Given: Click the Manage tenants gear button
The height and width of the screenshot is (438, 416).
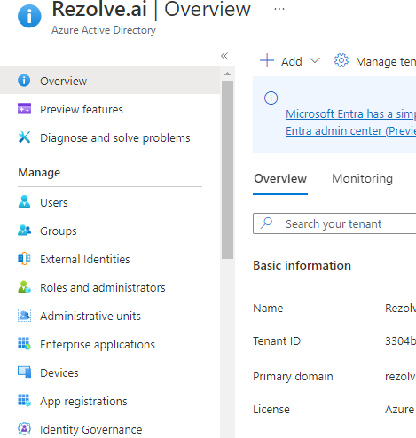Looking at the screenshot, I should pos(374,61).
